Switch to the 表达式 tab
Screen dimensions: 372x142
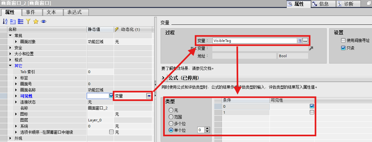click(x=72, y=12)
